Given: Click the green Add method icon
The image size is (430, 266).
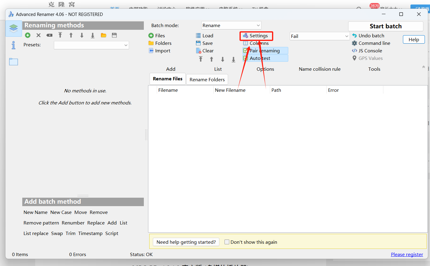Looking at the screenshot, I should point(28,35).
